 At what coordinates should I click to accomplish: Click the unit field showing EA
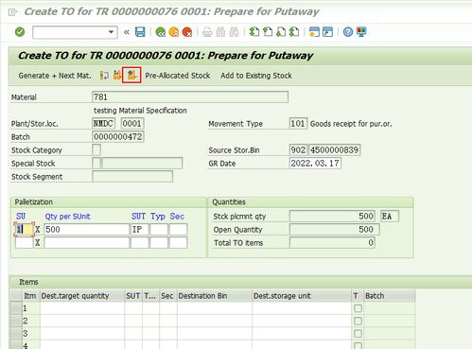390,217
